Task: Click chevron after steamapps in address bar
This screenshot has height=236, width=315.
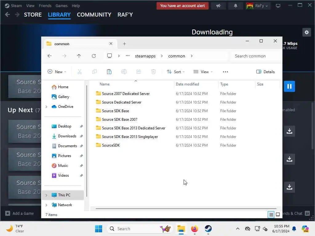Action: click(x=162, y=56)
